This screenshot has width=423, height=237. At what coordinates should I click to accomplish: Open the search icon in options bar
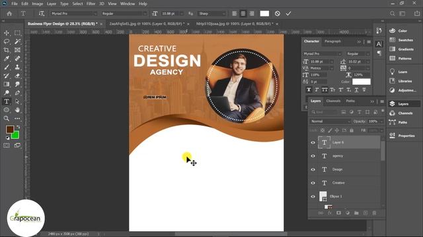pyautogui.click(x=392, y=13)
